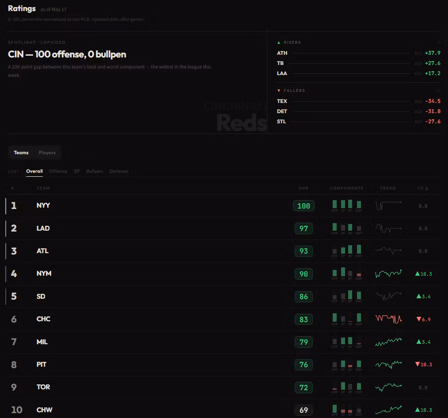Click the TREND column header

pyautogui.click(x=388, y=188)
